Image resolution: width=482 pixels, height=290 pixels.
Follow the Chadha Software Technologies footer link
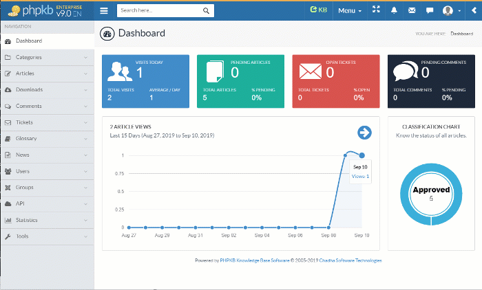click(x=349, y=260)
